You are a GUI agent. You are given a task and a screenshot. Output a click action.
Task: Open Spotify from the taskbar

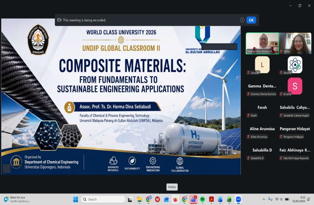tap(202, 199)
